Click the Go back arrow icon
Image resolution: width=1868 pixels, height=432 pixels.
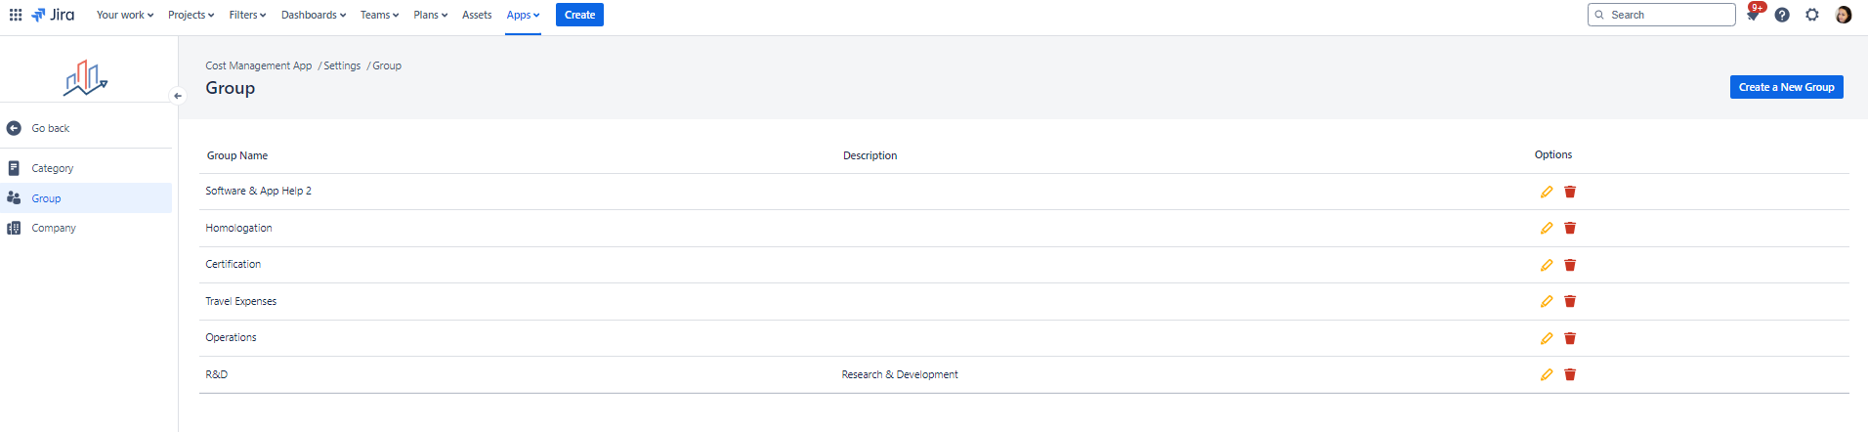coord(14,128)
